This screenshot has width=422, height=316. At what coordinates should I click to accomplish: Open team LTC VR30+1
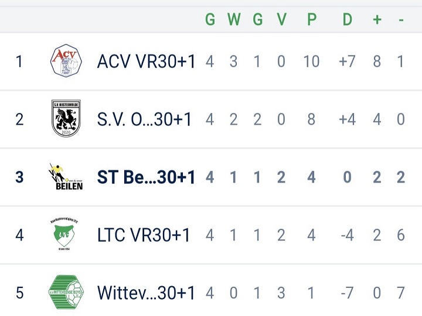click(x=144, y=235)
